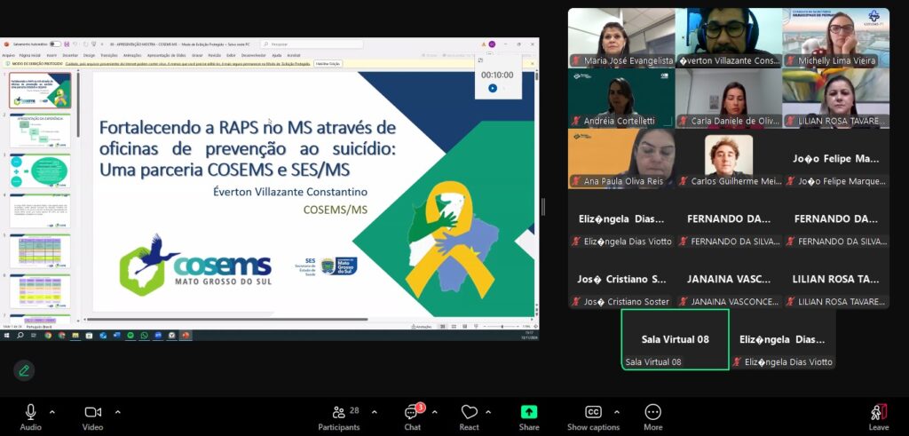Open the More options icon

tap(652, 412)
